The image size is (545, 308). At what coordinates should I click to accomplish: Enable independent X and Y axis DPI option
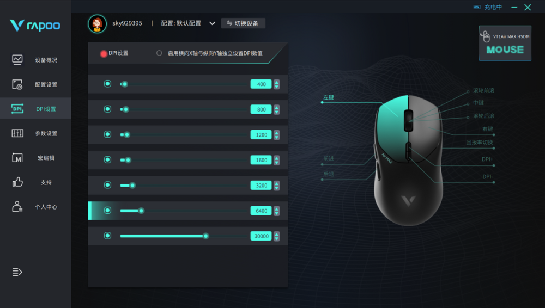point(159,53)
